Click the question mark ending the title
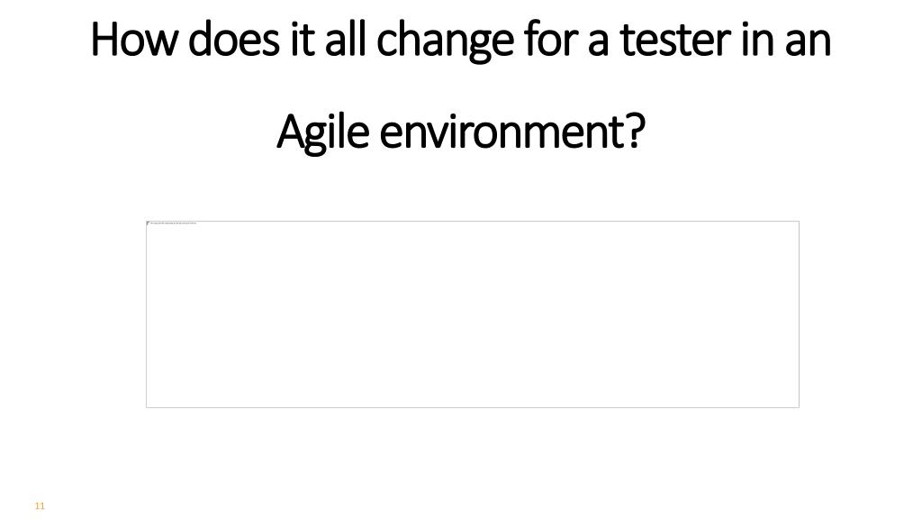The width and height of the screenshot is (922, 519). [x=637, y=132]
